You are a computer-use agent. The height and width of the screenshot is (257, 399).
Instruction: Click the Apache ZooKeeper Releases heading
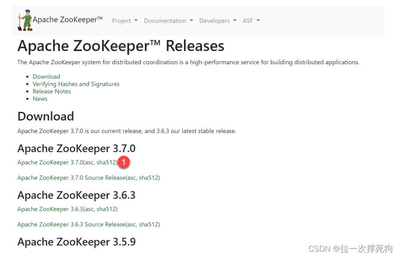tap(120, 45)
